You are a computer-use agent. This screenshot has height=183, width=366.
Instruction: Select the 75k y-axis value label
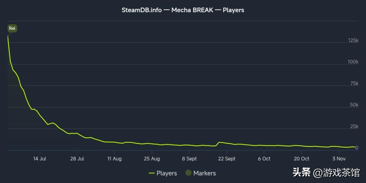[x=354, y=83]
